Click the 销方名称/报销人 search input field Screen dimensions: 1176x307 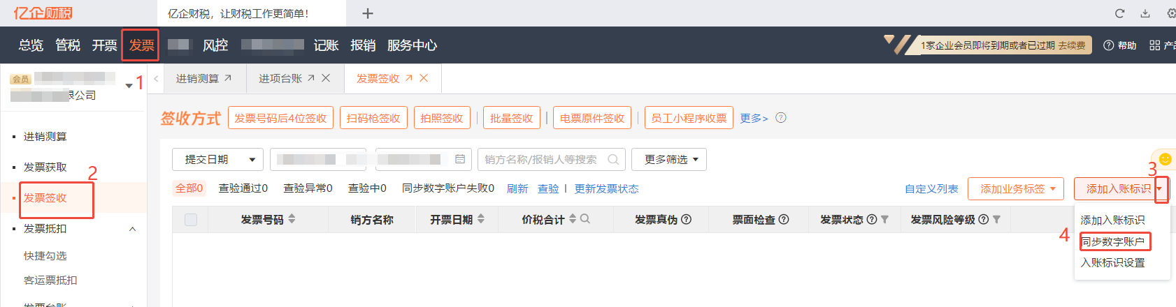[x=542, y=159]
